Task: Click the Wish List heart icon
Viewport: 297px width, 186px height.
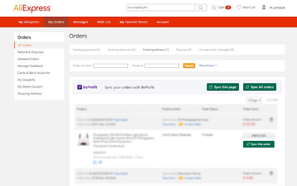Action: coord(239,7)
